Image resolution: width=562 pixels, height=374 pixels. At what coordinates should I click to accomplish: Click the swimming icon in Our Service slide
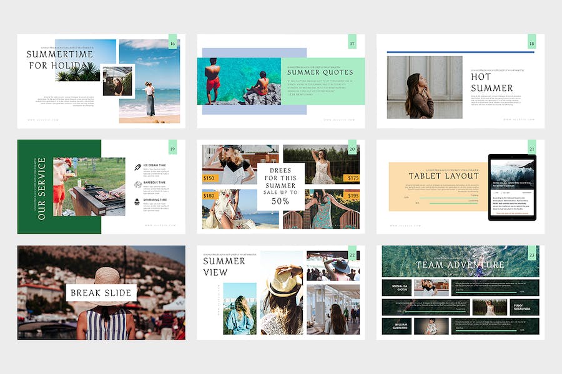137,202
